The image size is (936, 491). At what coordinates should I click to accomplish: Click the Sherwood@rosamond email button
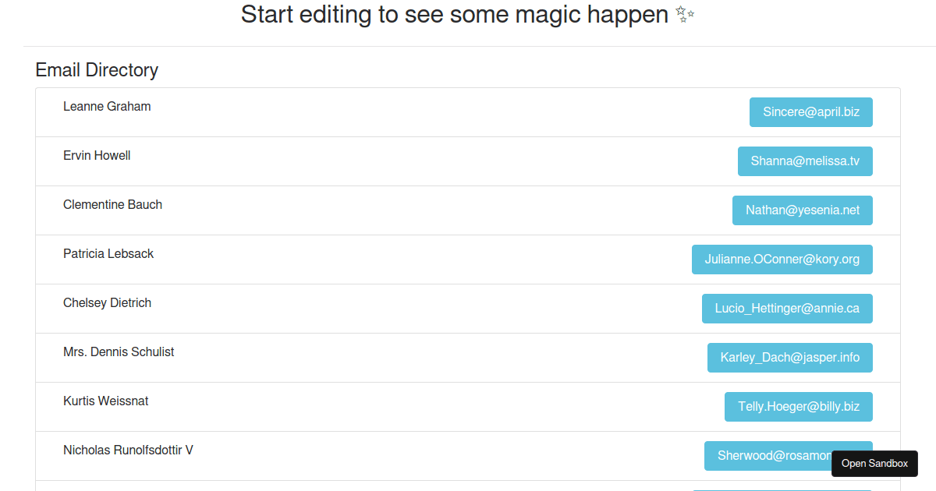coord(767,456)
